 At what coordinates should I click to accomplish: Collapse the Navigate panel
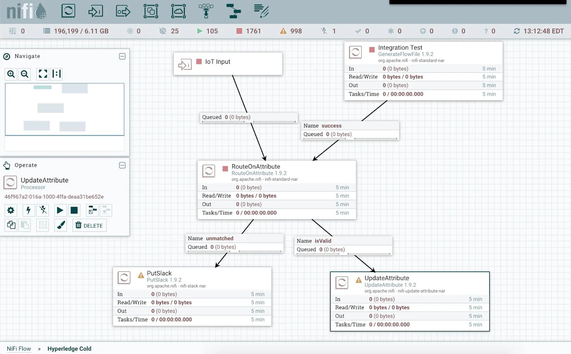coord(122,56)
